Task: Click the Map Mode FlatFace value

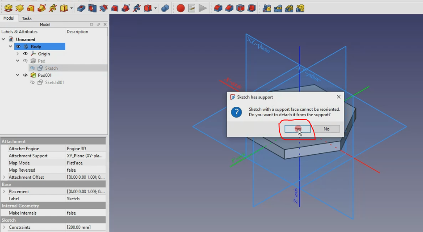Action: (86, 163)
